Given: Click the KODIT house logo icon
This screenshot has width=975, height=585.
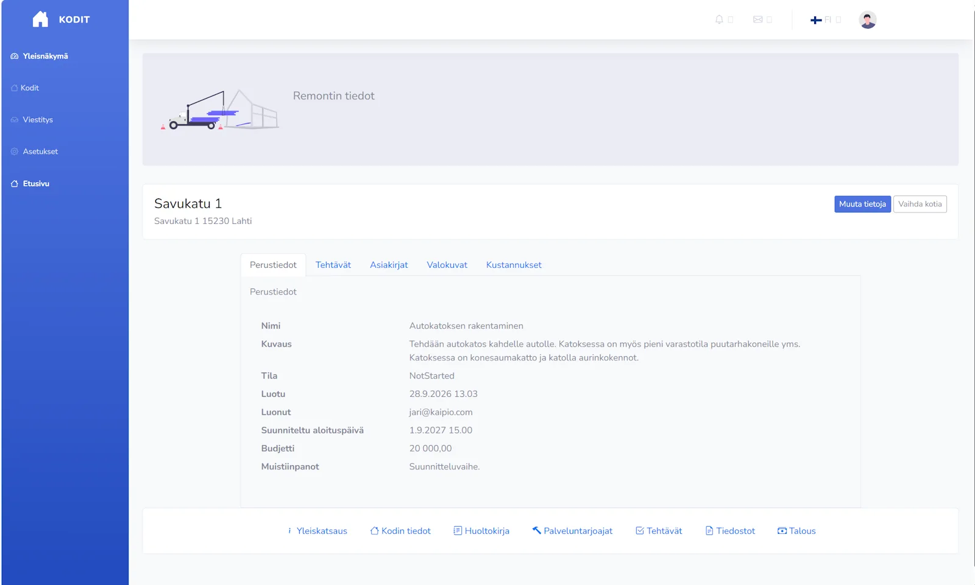Looking at the screenshot, I should tap(40, 19).
